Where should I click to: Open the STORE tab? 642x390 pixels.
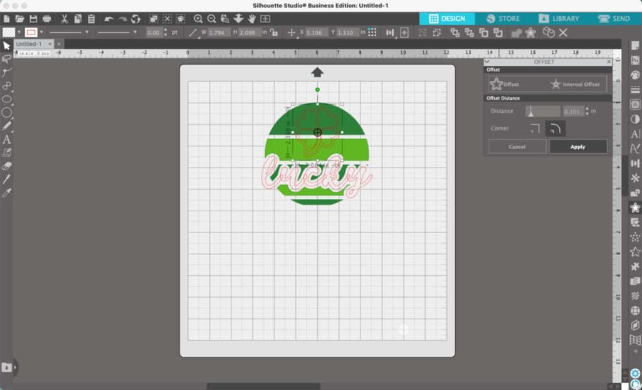(x=503, y=19)
